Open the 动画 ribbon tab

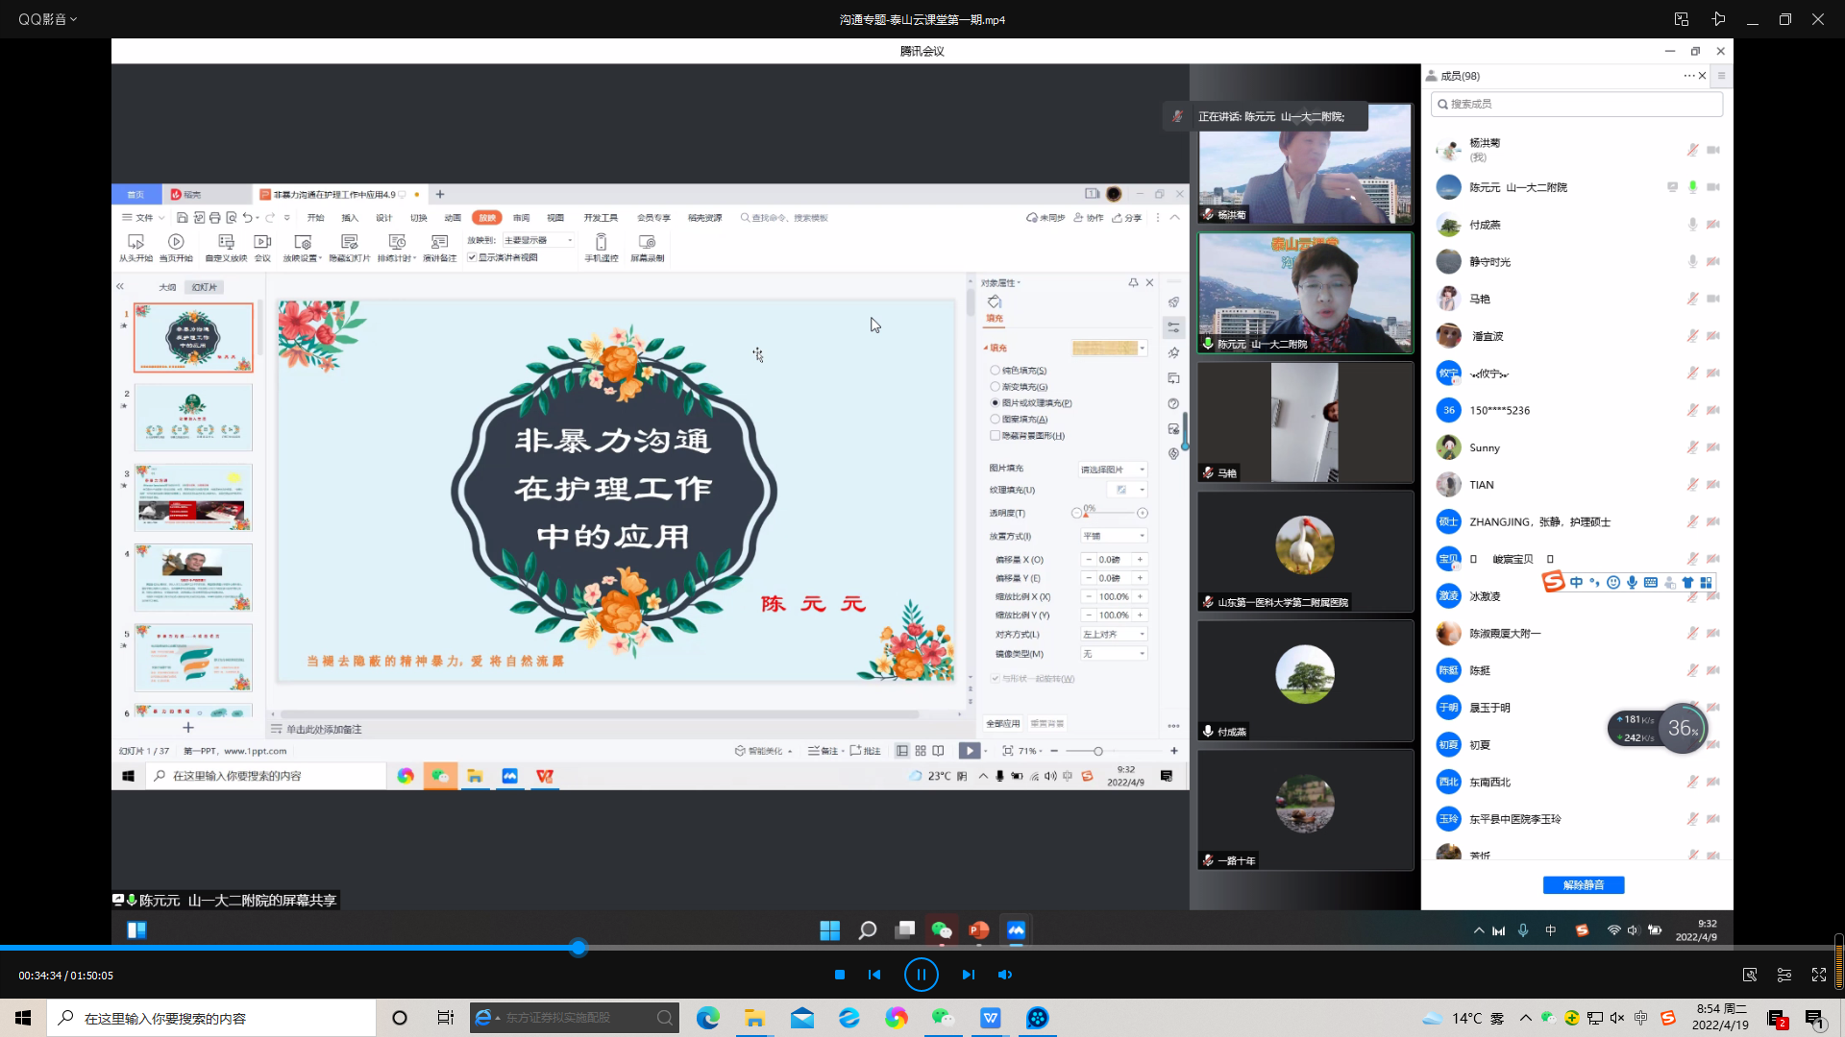point(453,218)
